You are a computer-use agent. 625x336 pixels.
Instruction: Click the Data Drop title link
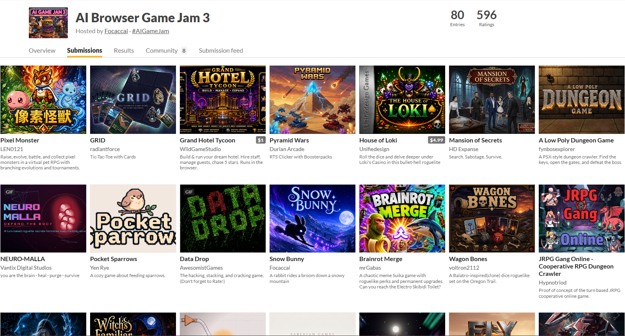194,259
